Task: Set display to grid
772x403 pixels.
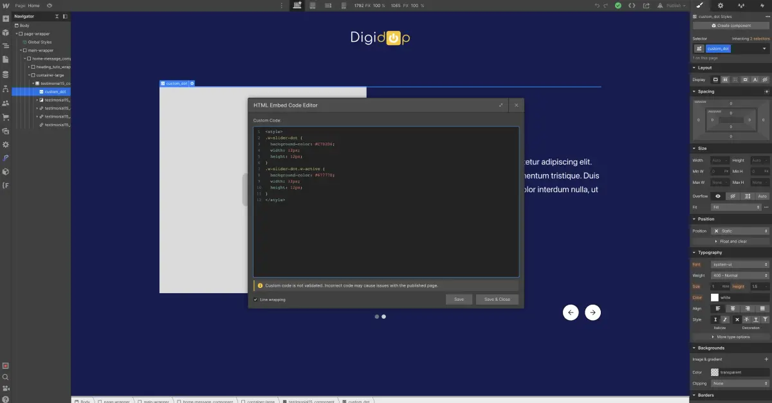Action: [735, 80]
